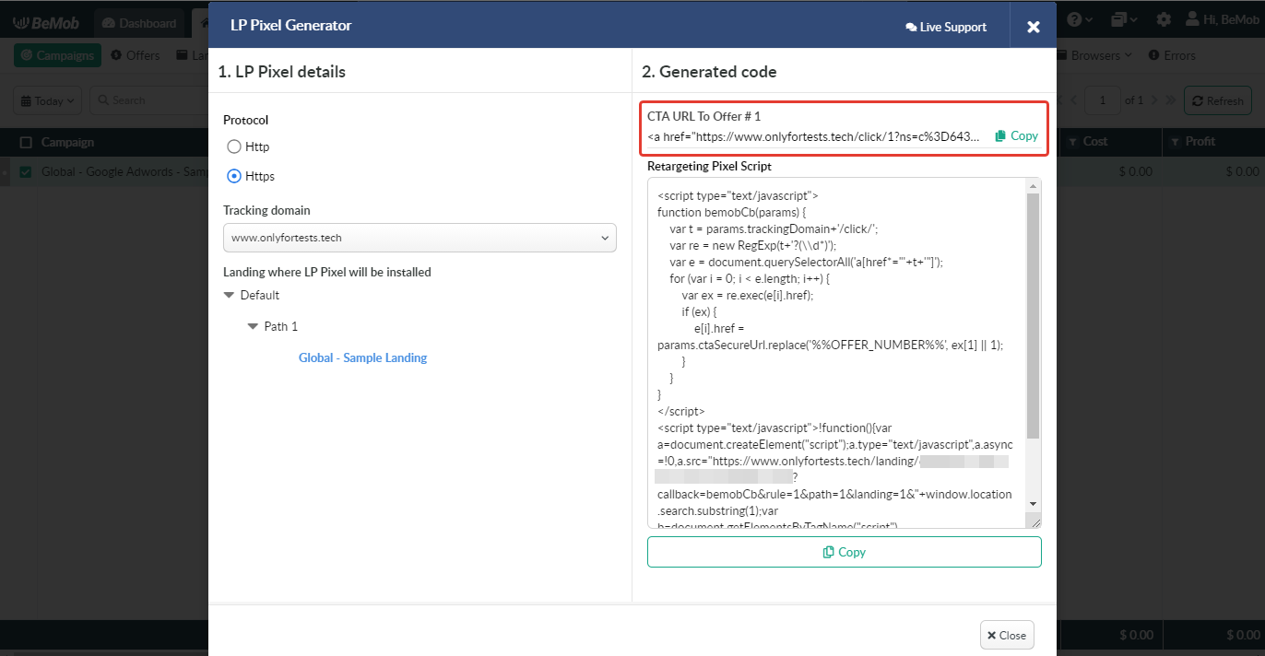Viewport: 1265px width, 656px height.
Task: Toggle the select-all Campaign header checkbox
Action: pyautogui.click(x=26, y=143)
